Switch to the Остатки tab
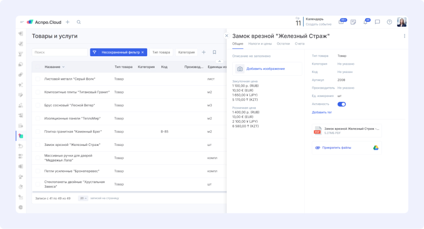The image size is (424, 229). coord(283,44)
